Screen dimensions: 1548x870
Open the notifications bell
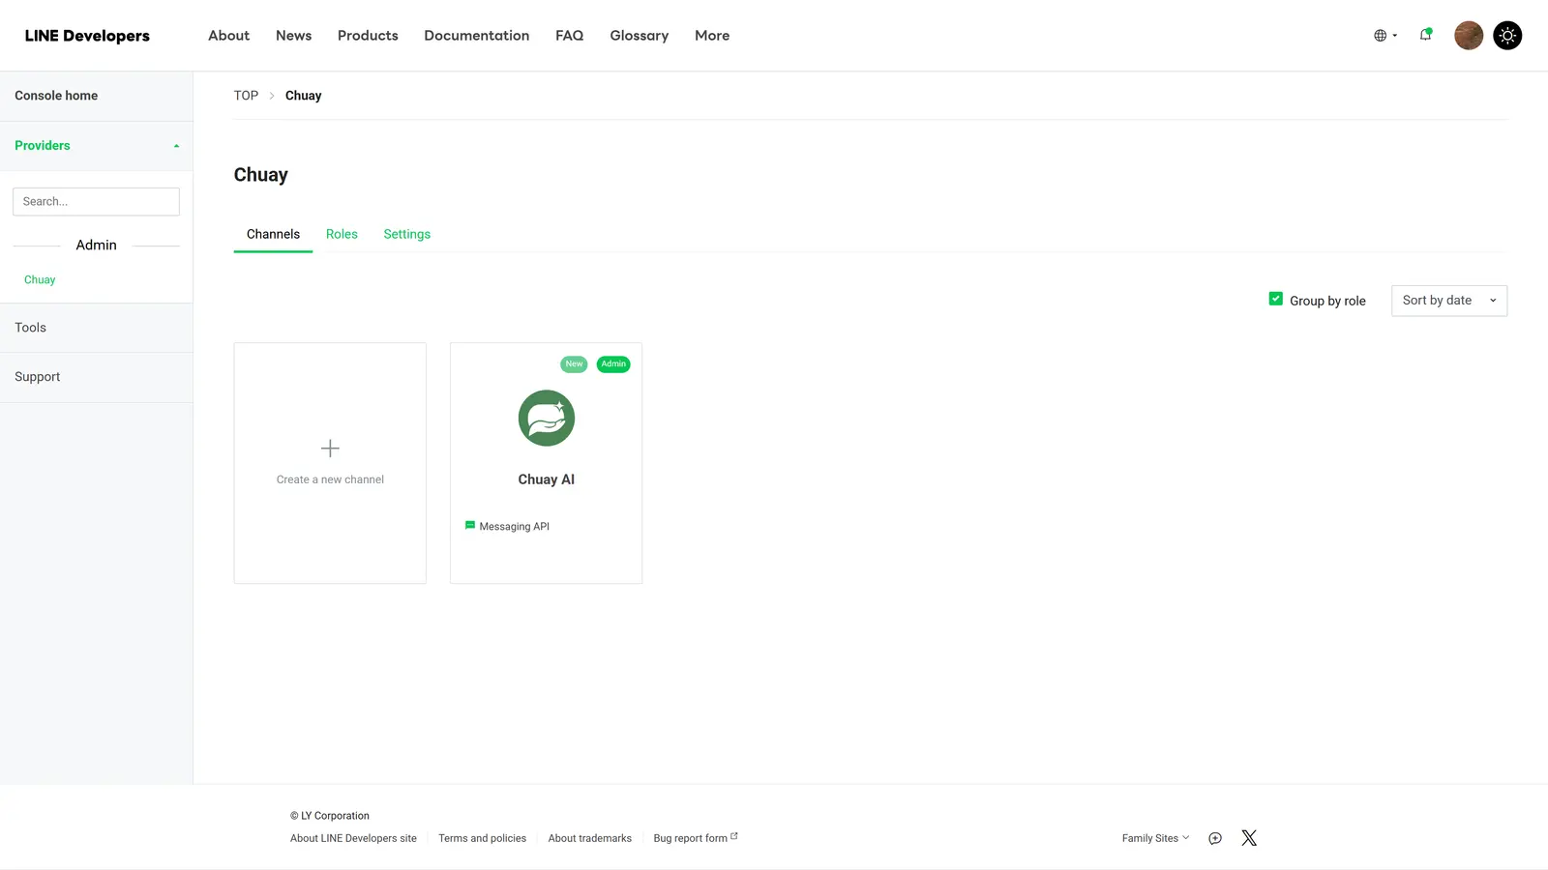(1426, 35)
